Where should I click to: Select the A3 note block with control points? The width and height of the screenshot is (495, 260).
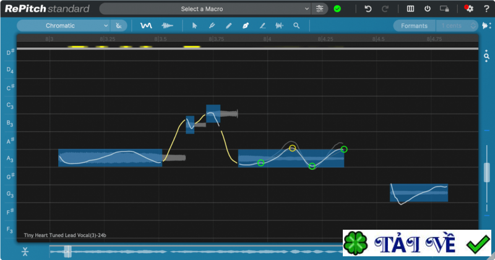(x=291, y=158)
